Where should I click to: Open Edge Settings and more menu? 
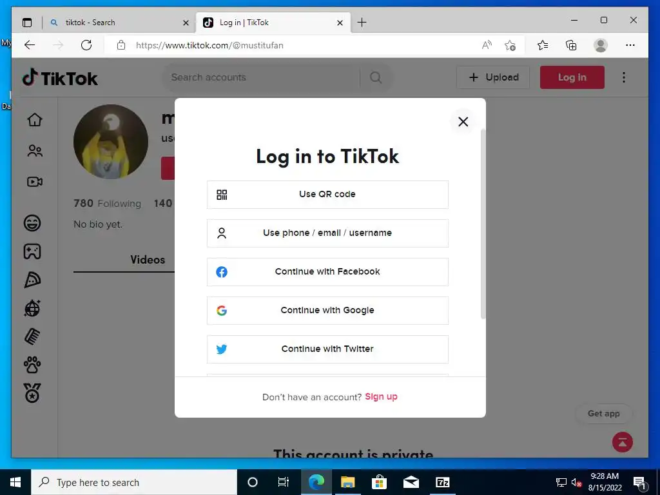(630, 46)
